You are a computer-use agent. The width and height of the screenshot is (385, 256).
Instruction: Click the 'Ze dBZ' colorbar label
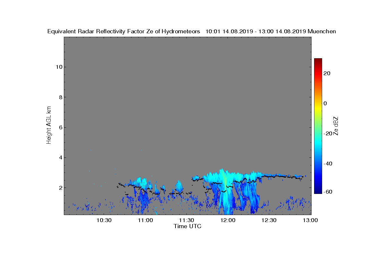(336, 126)
